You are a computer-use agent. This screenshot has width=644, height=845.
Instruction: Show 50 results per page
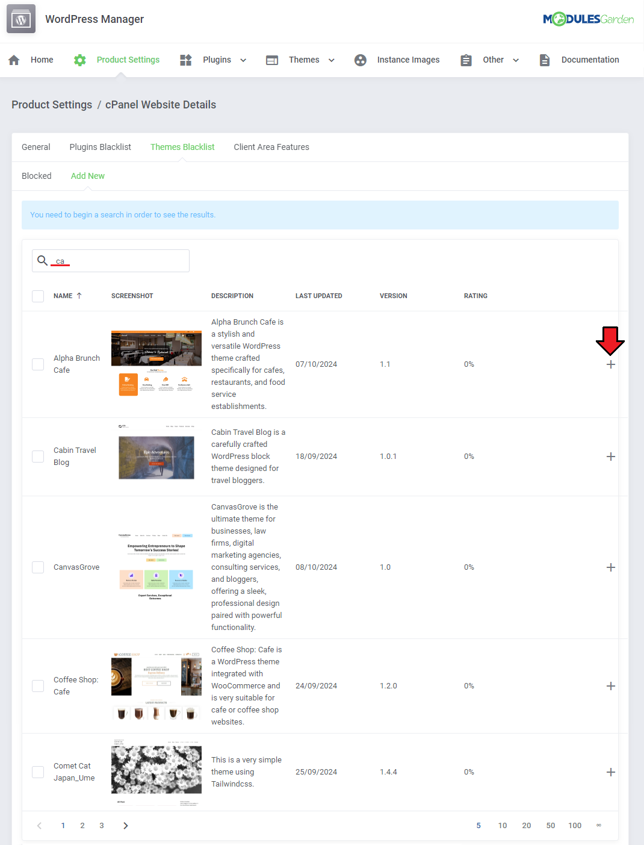pyautogui.click(x=551, y=826)
